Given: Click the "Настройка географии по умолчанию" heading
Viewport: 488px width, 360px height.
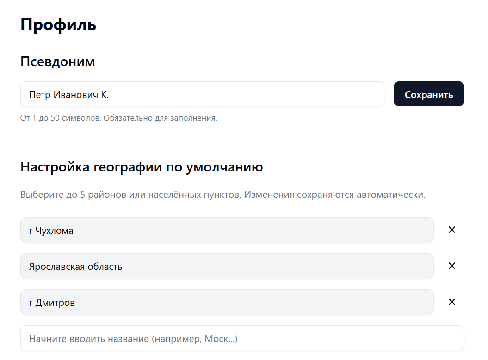Looking at the screenshot, I should (x=141, y=167).
